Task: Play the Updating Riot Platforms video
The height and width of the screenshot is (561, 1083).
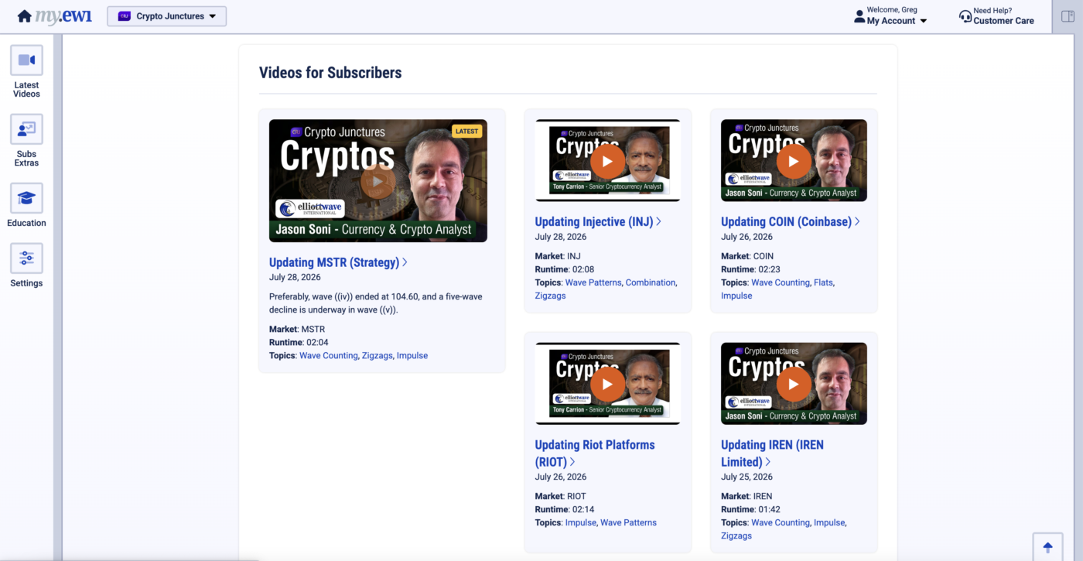Action: 607,384
